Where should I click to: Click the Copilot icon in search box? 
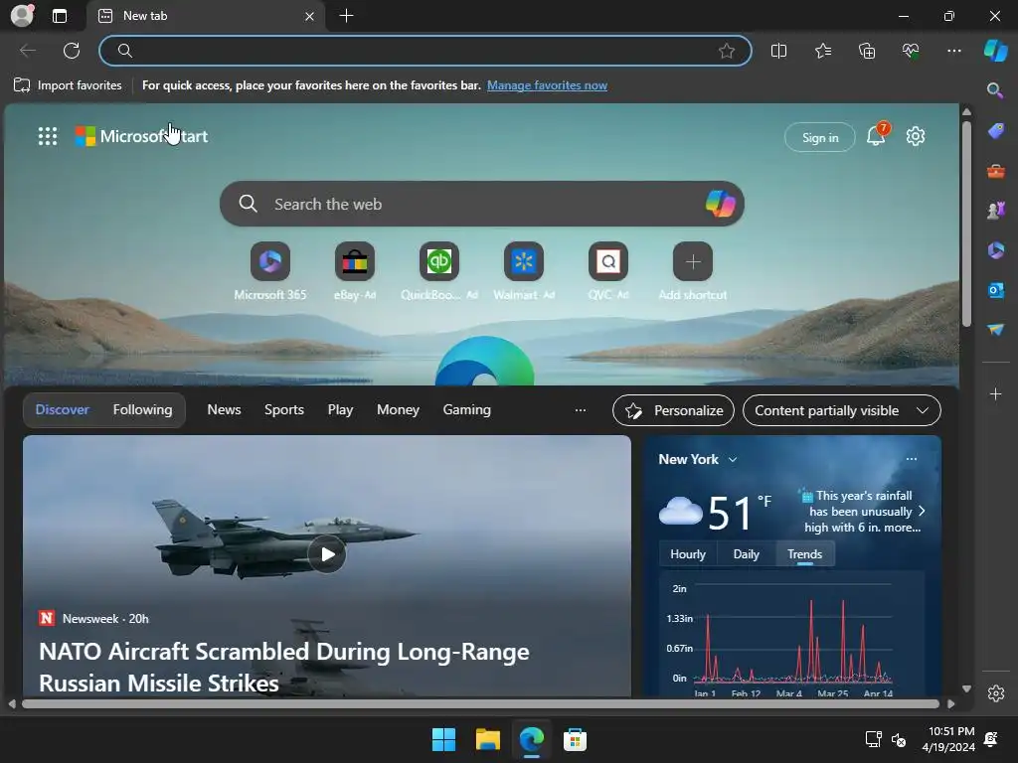pos(720,204)
